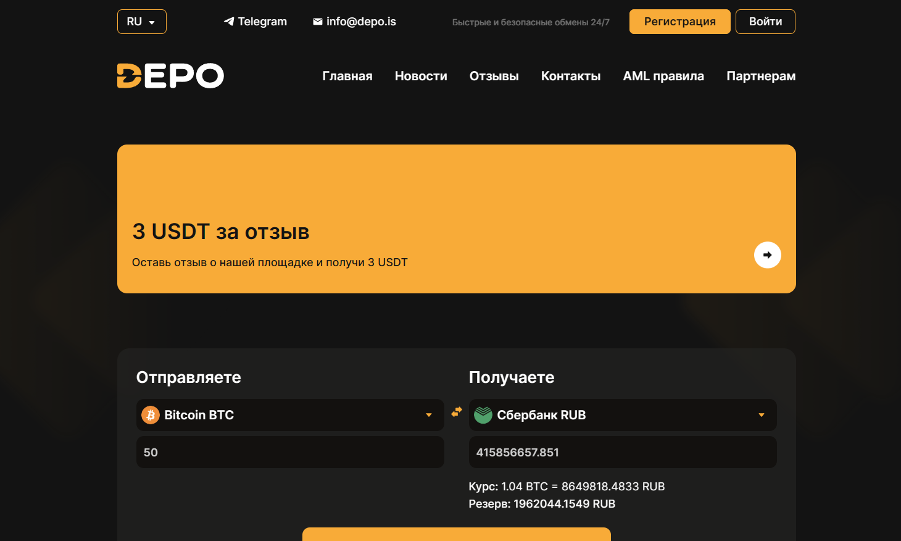Click the Резерв 1962044.1549 RUB text
This screenshot has height=541, width=901.
point(542,504)
